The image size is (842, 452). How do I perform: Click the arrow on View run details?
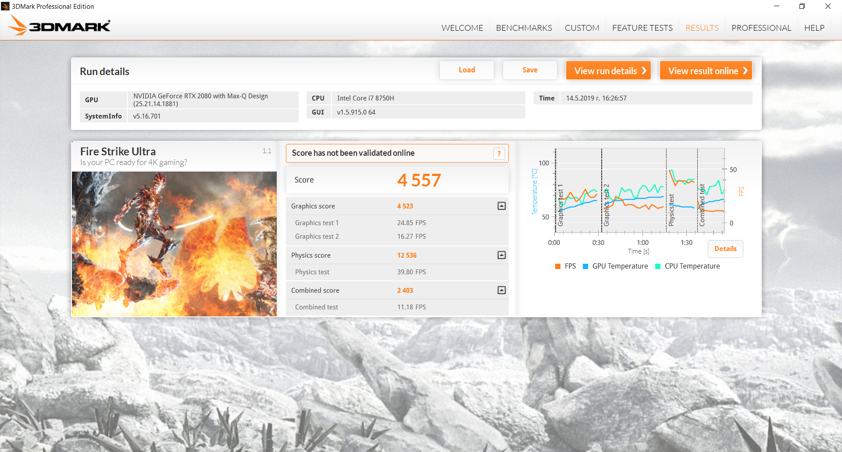pyautogui.click(x=644, y=71)
